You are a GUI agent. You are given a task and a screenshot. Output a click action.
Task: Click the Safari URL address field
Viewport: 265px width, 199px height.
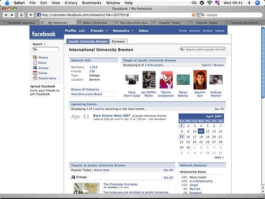(x=117, y=15)
